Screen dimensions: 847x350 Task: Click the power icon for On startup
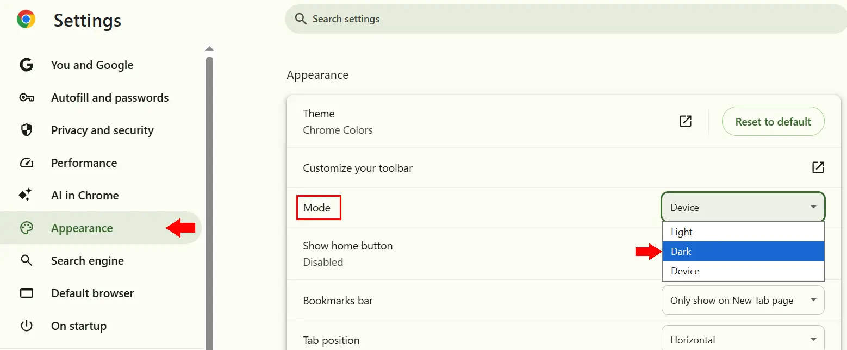click(x=26, y=326)
